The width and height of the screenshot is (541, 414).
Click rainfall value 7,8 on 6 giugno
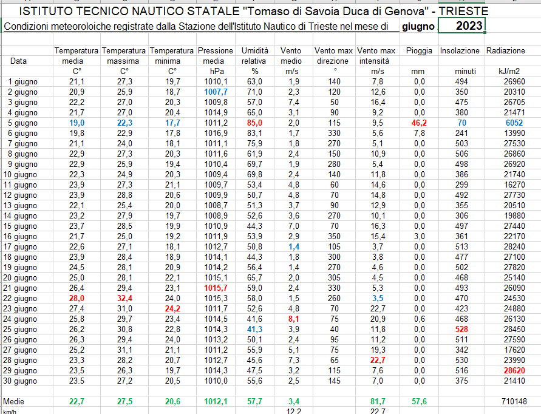coord(419,134)
